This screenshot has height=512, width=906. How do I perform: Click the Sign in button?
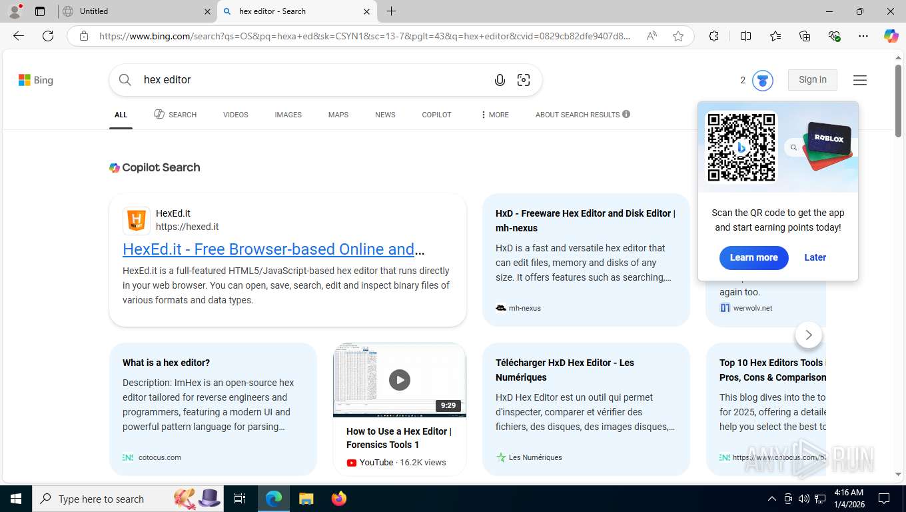pyautogui.click(x=813, y=79)
